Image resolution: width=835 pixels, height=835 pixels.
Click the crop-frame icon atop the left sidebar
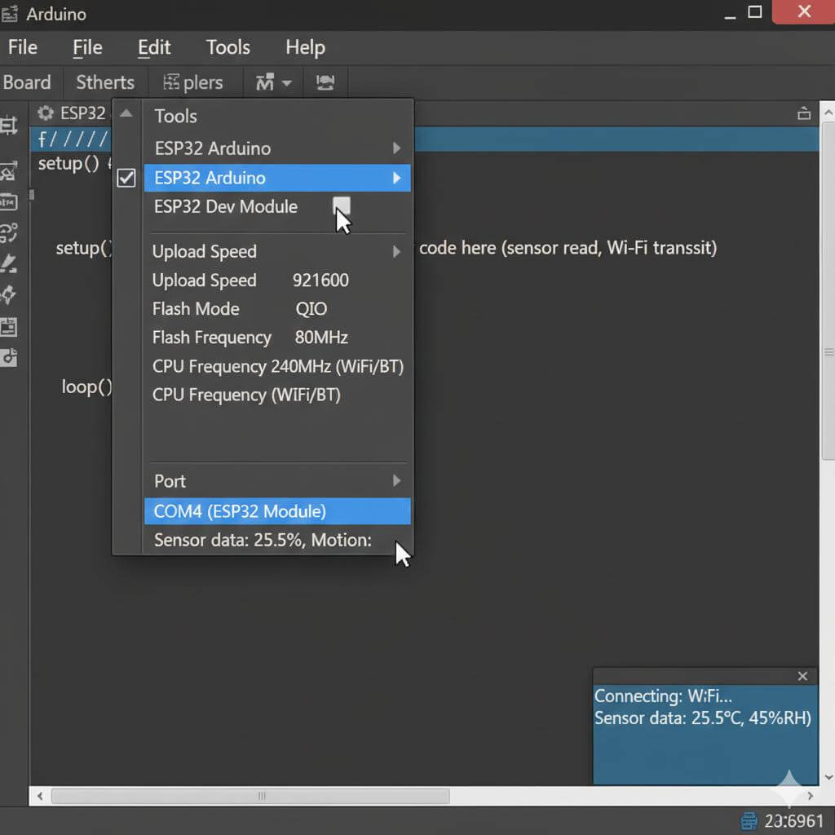tap(8, 126)
